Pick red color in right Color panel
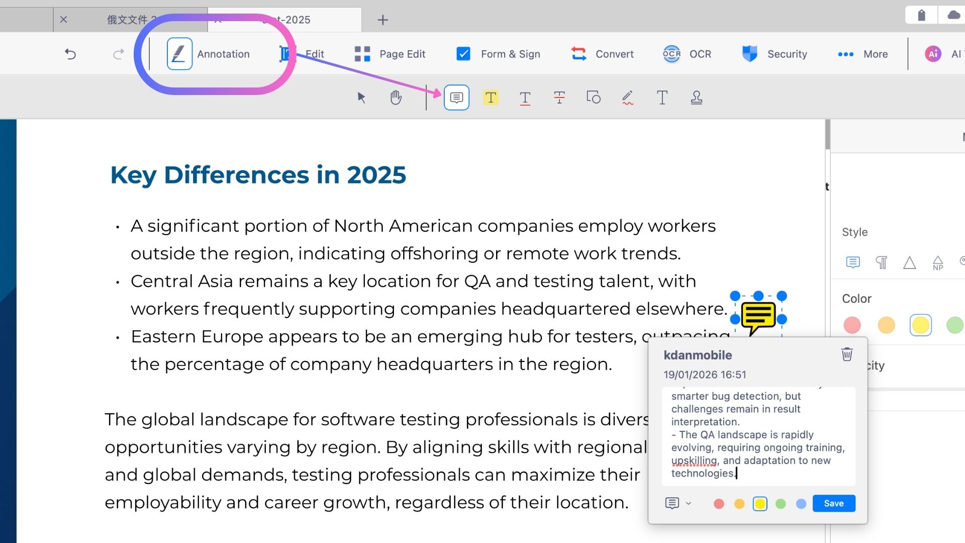This screenshot has width=965, height=543. (852, 325)
